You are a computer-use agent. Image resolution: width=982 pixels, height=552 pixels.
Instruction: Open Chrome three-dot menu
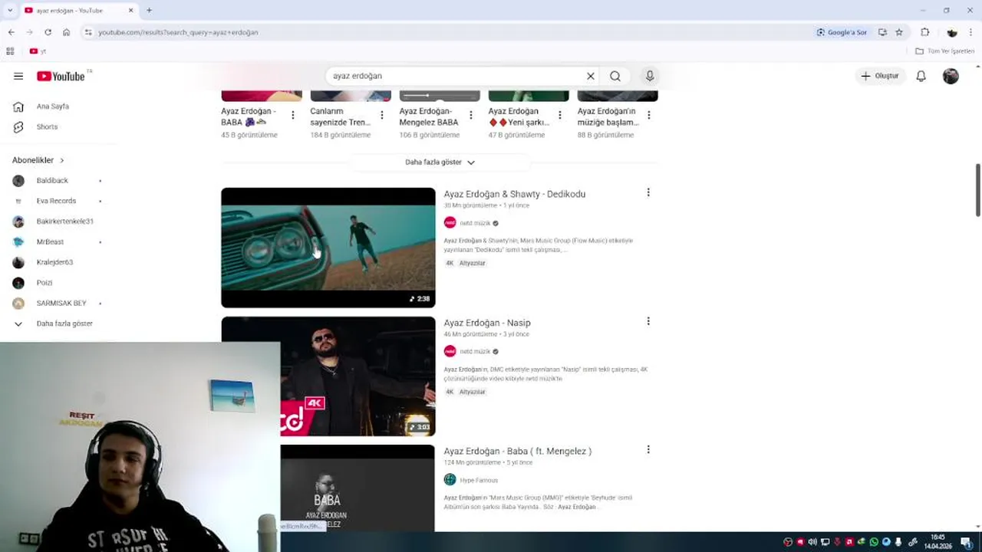971,32
